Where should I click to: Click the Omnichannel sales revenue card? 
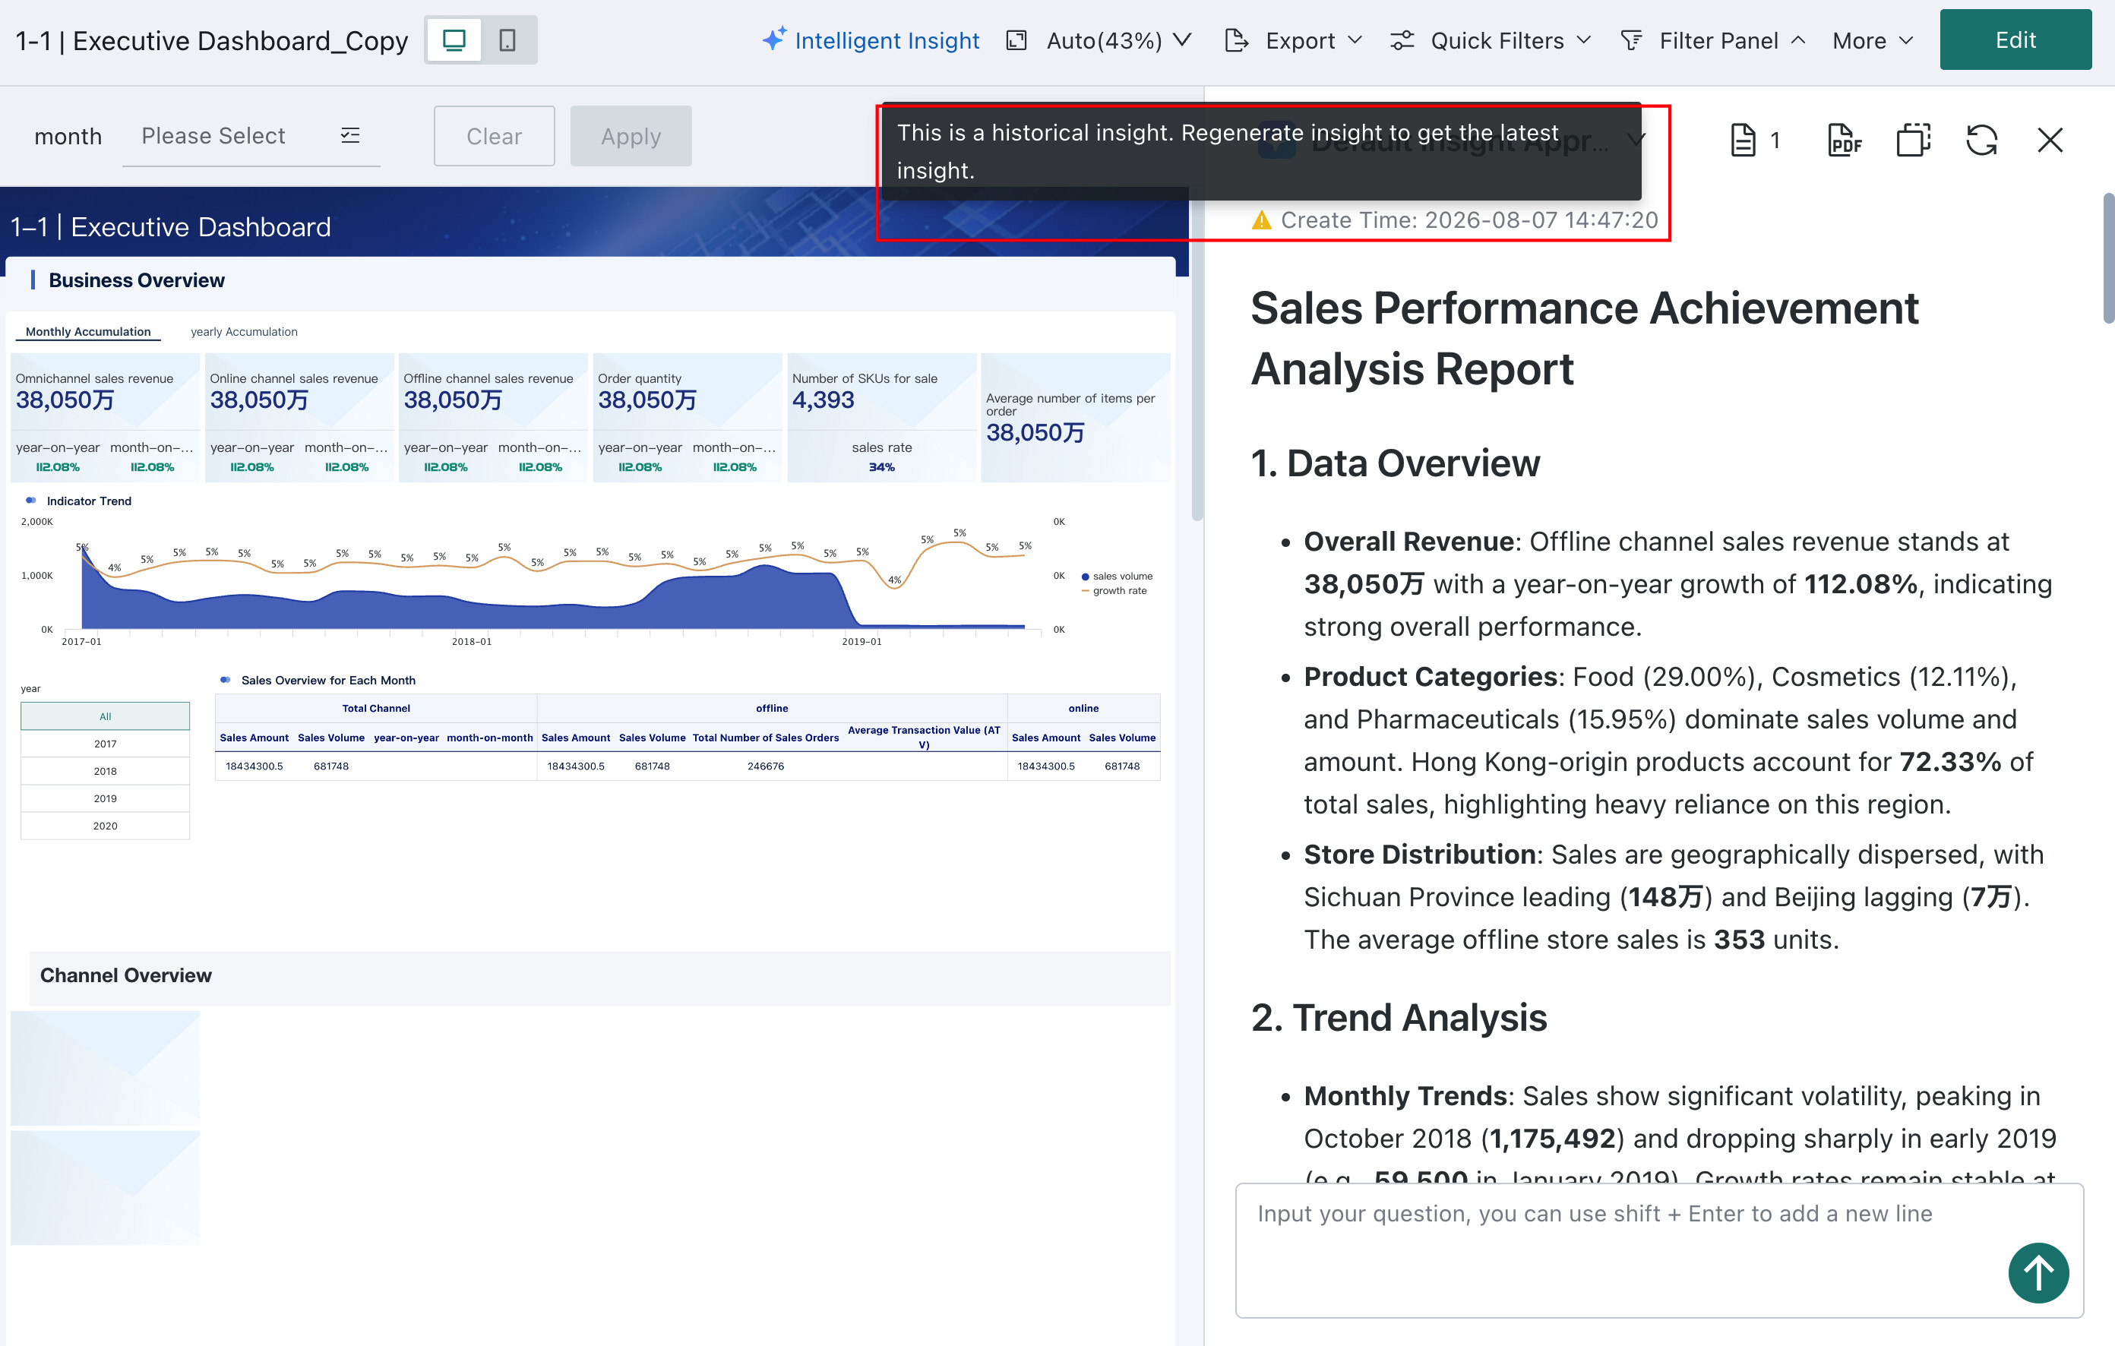(x=106, y=418)
